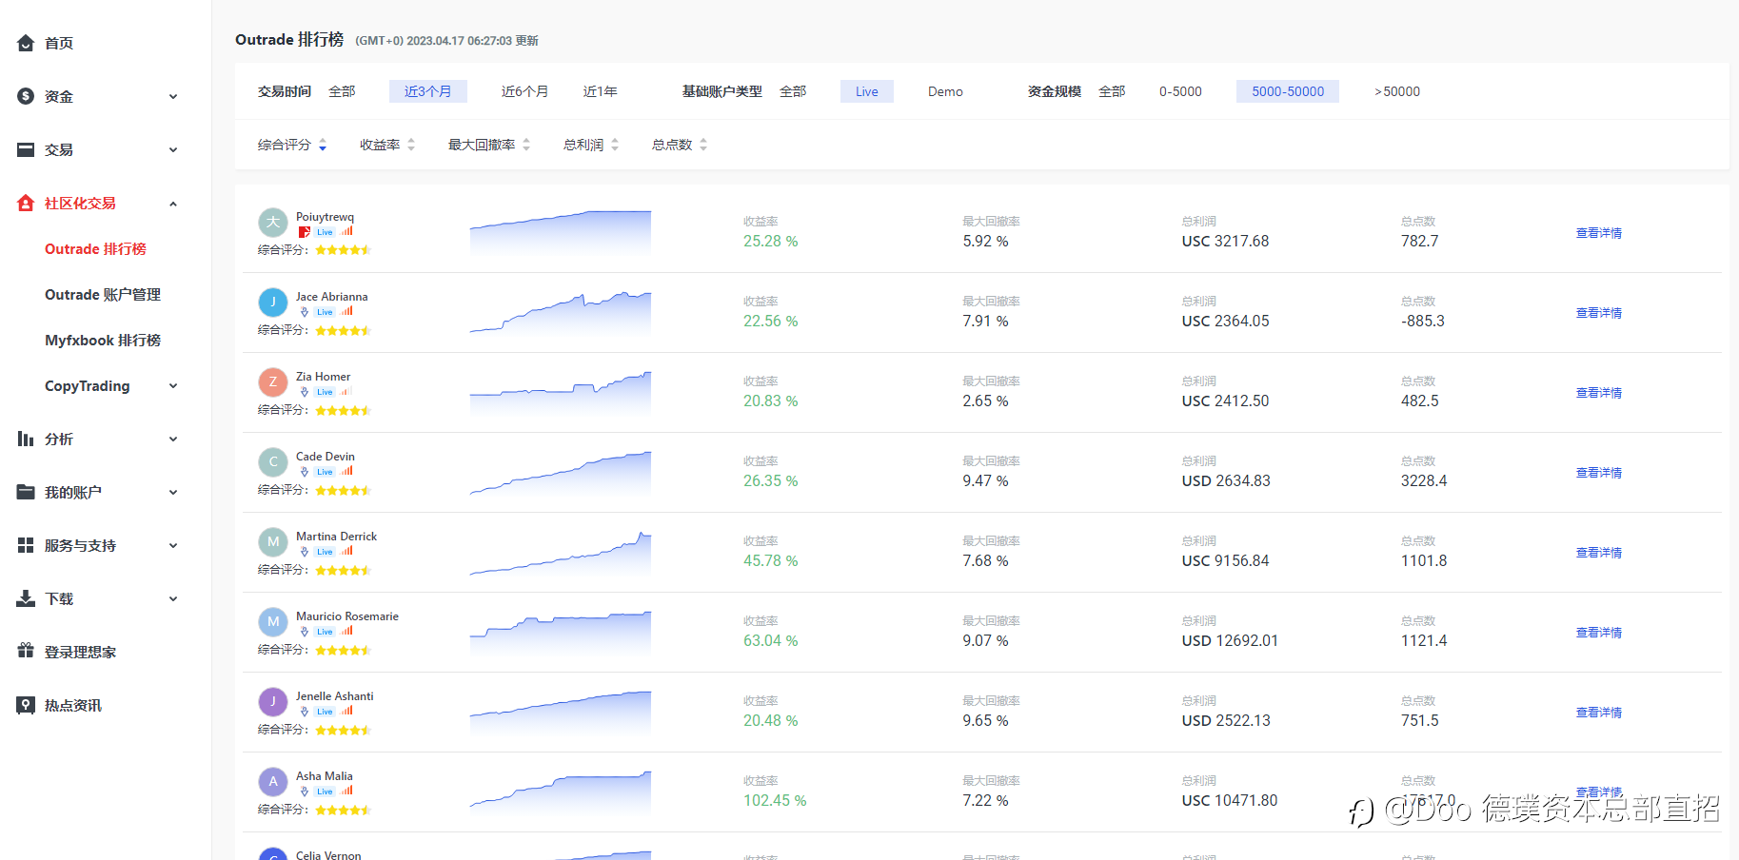This screenshot has width=1739, height=860.
Task: Click Jace Abrianna avatar icon
Action: point(273,303)
